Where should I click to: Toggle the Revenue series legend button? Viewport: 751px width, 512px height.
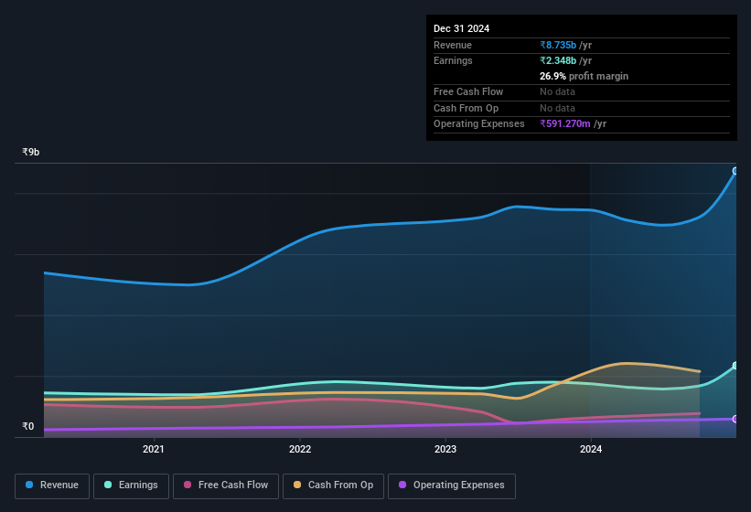pyautogui.click(x=52, y=485)
